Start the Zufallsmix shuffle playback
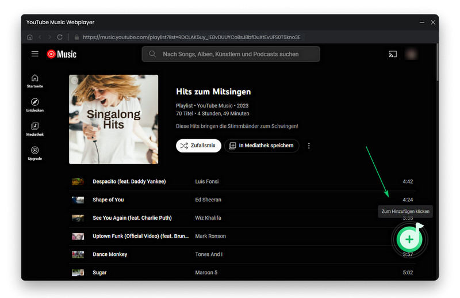 pyautogui.click(x=198, y=146)
